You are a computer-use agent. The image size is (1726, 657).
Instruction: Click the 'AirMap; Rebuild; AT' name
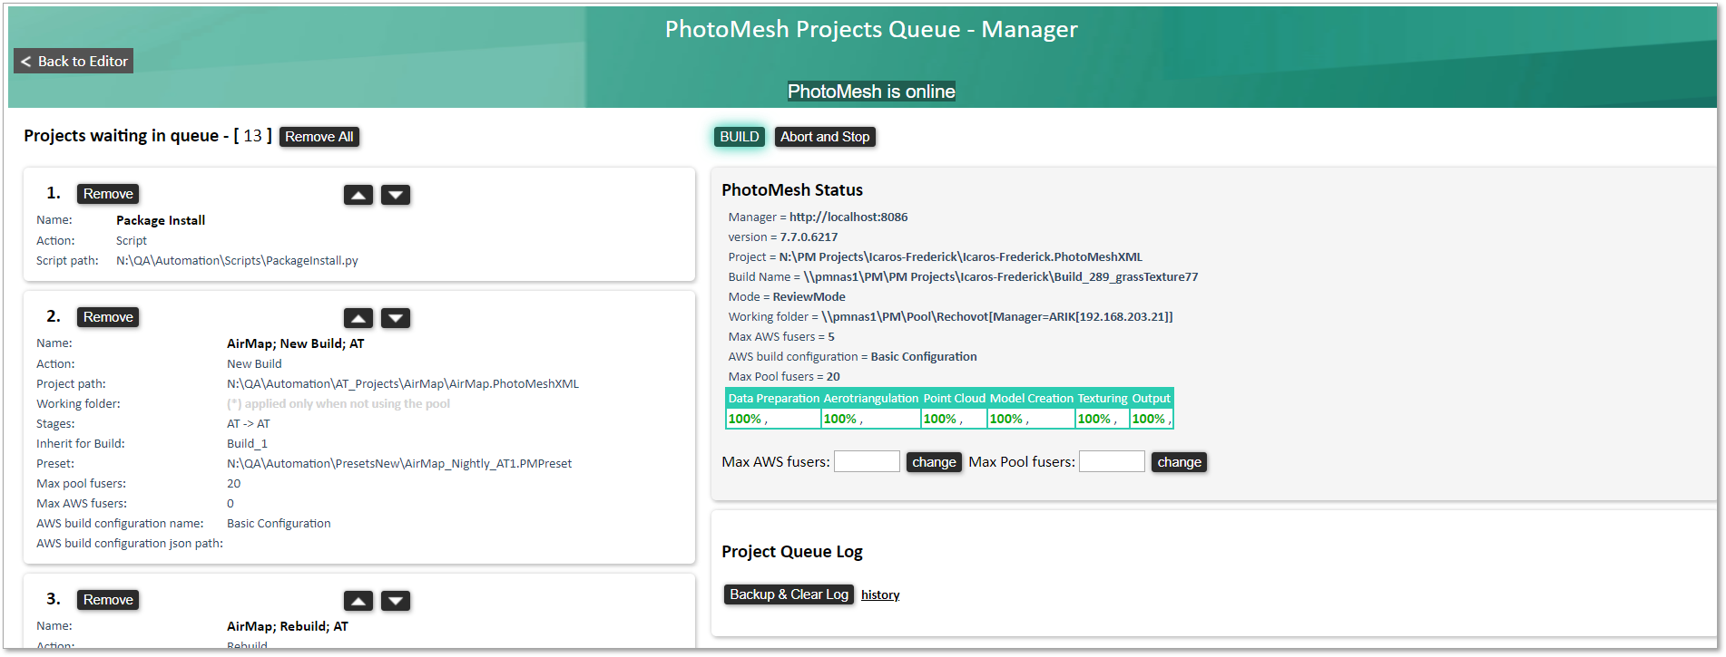pyautogui.click(x=288, y=626)
